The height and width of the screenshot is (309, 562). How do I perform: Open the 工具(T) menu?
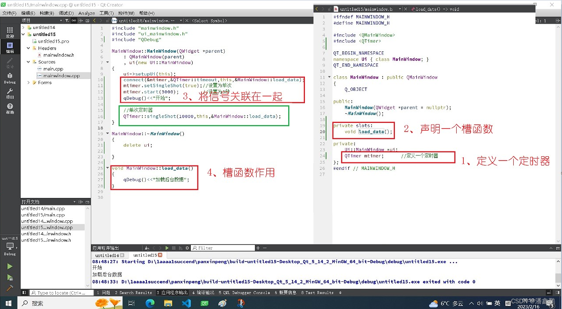point(107,13)
